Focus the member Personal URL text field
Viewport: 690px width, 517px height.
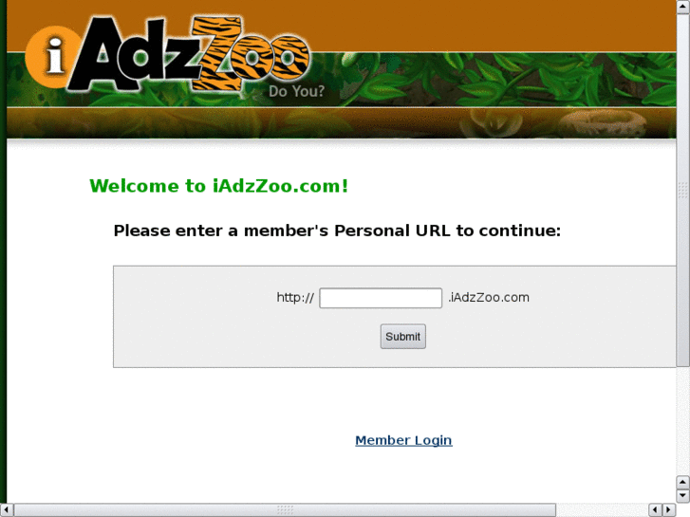(381, 298)
